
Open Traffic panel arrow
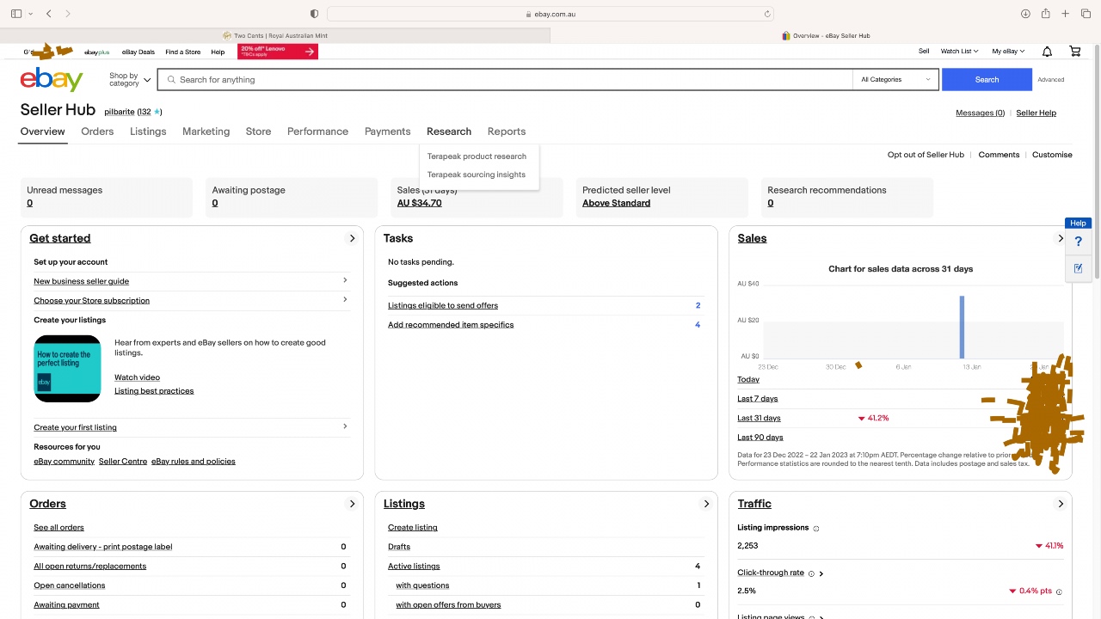pyautogui.click(x=1061, y=504)
